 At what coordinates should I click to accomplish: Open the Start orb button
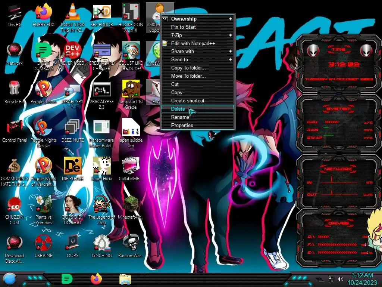[x=10, y=279]
